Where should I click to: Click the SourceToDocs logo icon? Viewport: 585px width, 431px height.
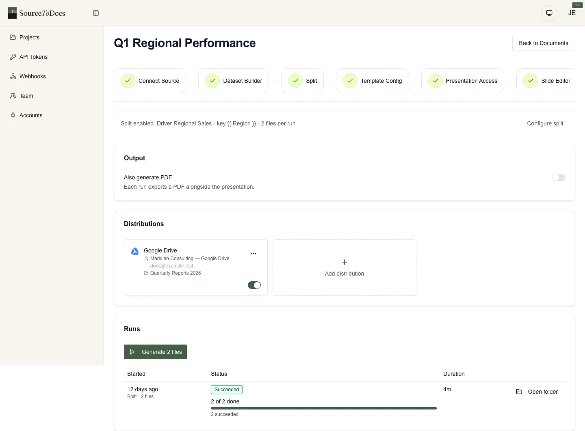tap(12, 13)
